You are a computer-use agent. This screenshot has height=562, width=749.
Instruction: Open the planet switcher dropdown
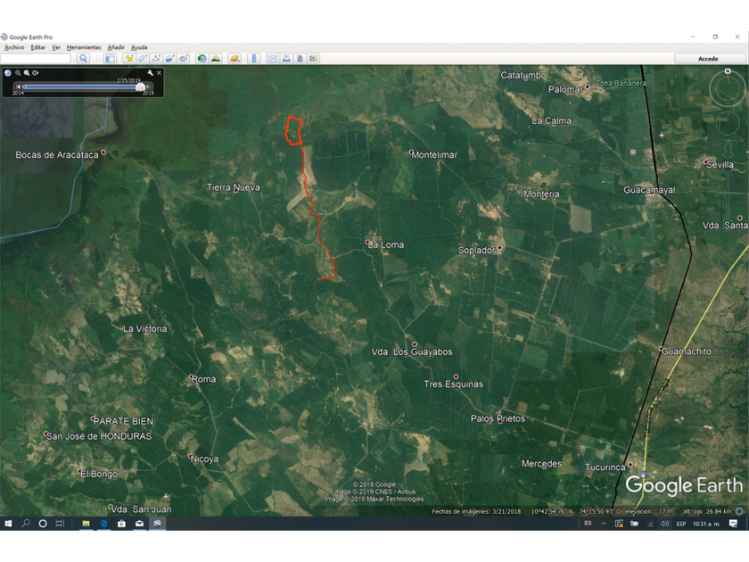tap(235, 58)
